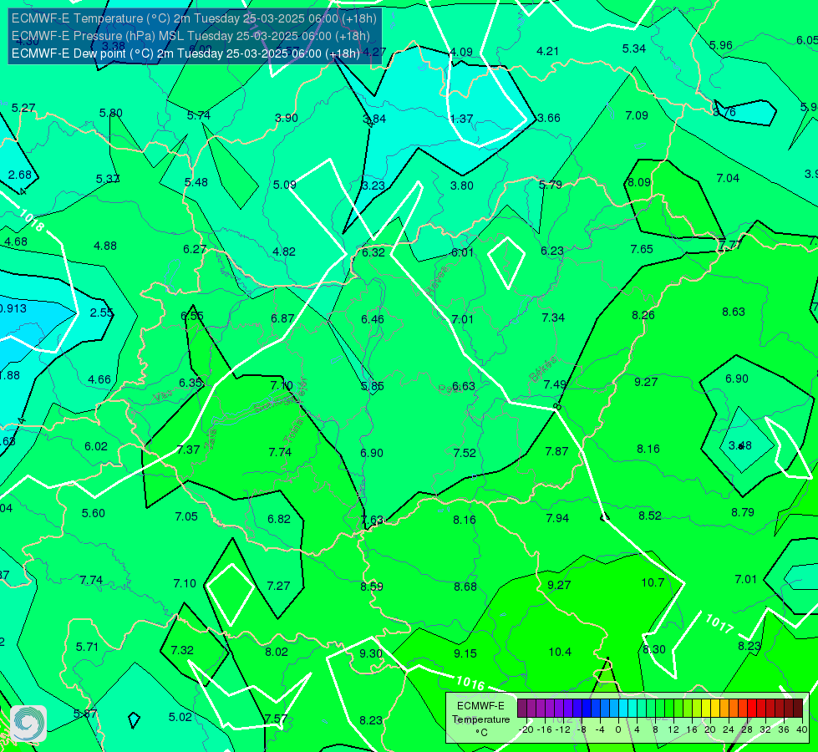818x752 pixels.
Task: Click the 7.37 temperature value
Action: 188,450
